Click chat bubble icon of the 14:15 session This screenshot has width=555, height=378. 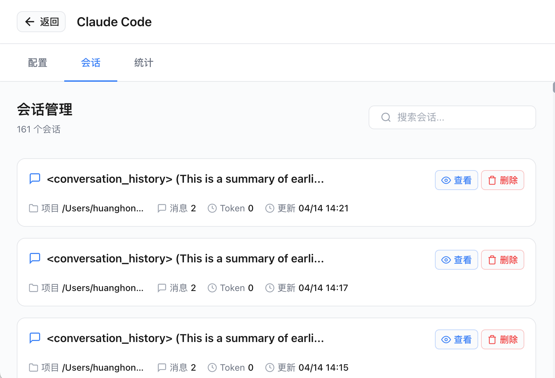[35, 338]
